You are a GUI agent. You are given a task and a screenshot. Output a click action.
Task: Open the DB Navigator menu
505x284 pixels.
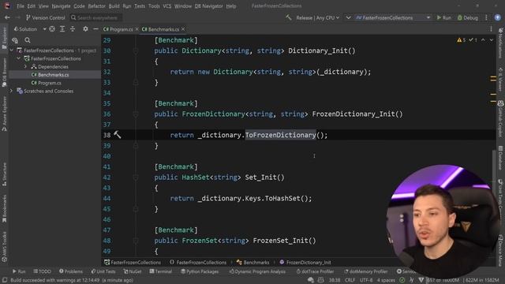(x=208, y=6)
